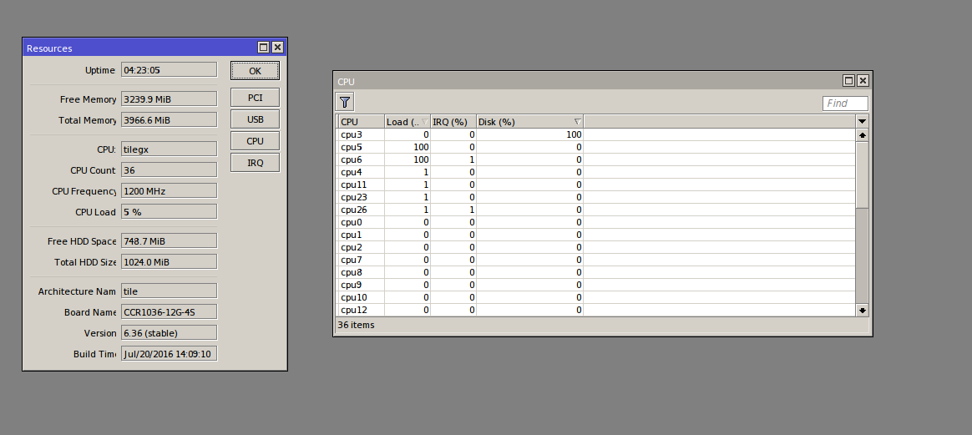Click the Build Time field Jul/20/2016
The image size is (972, 435).
pyautogui.click(x=169, y=354)
